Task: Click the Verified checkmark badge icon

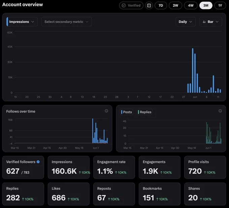Action: (124, 5)
